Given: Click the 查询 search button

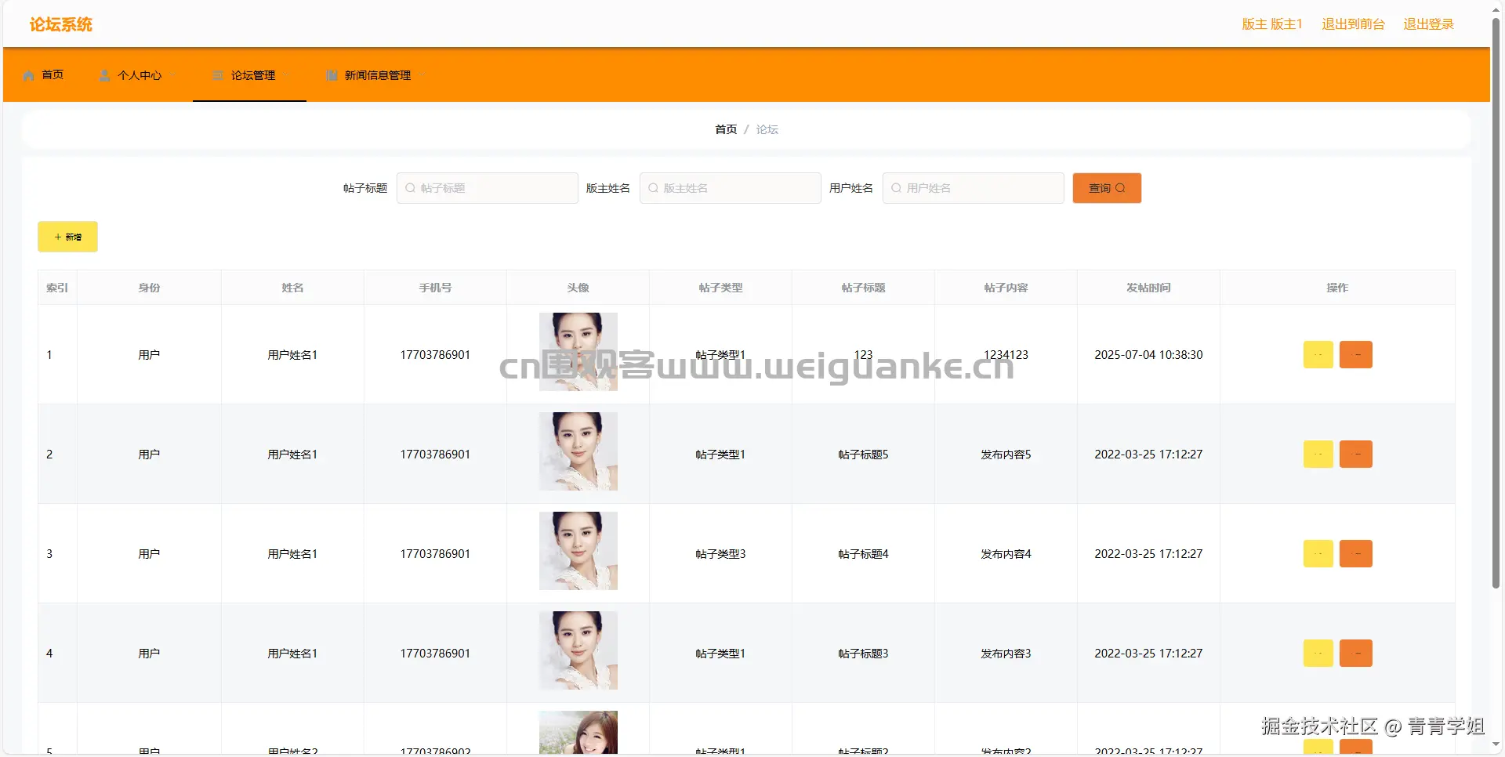Looking at the screenshot, I should point(1107,188).
